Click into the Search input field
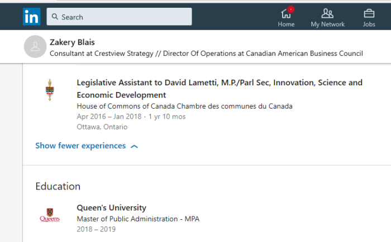Viewport: 391px width, 242px height. pyautogui.click(x=119, y=17)
